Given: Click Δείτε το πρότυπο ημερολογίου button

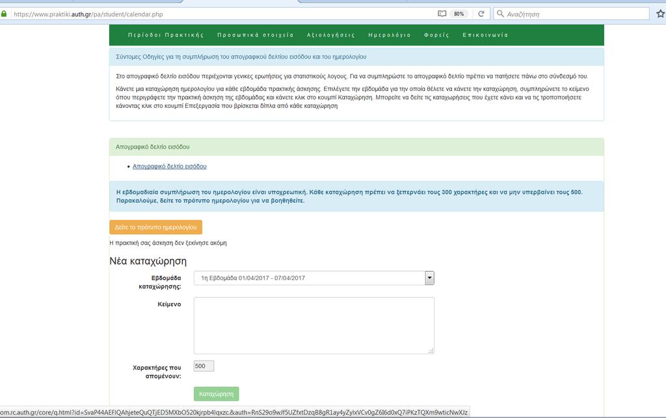Looking at the screenshot, I should (156, 227).
